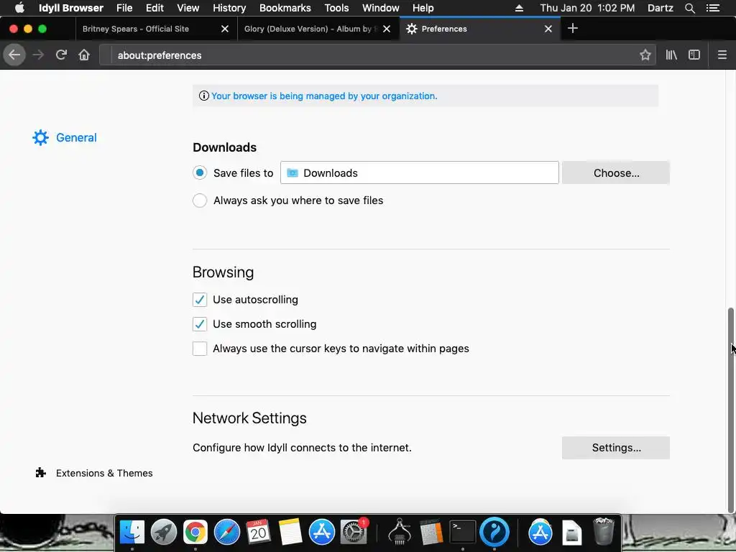Viewport: 736px width, 552px height.
Task: Click the Choose... button for downloads folder
Action: (616, 172)
